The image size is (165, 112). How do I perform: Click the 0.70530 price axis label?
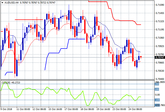(160, 71)
